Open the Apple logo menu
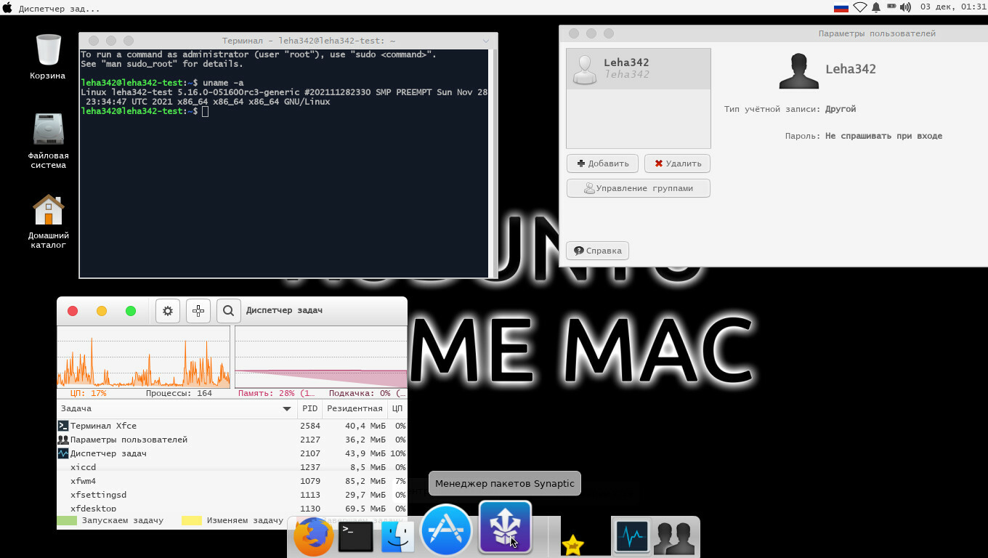 click(7, 7)
